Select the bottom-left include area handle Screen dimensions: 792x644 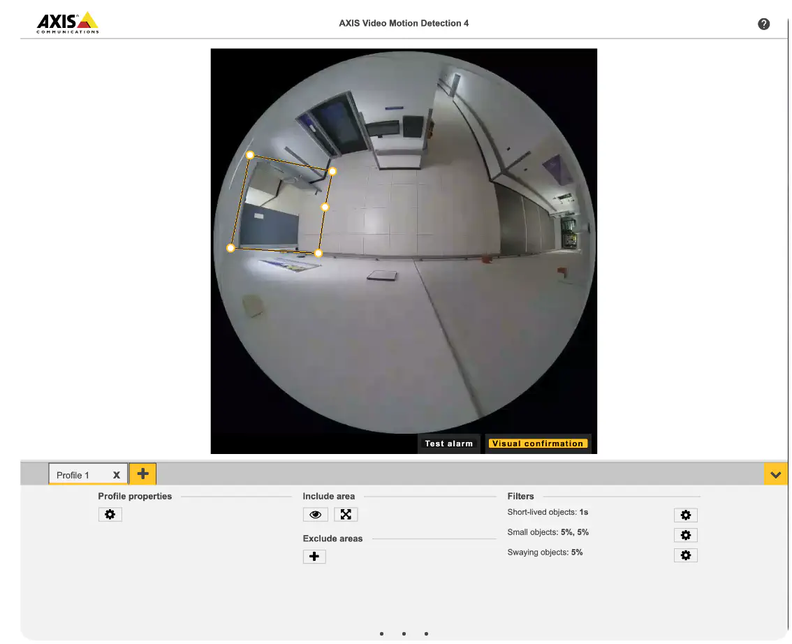pos(230,248)
